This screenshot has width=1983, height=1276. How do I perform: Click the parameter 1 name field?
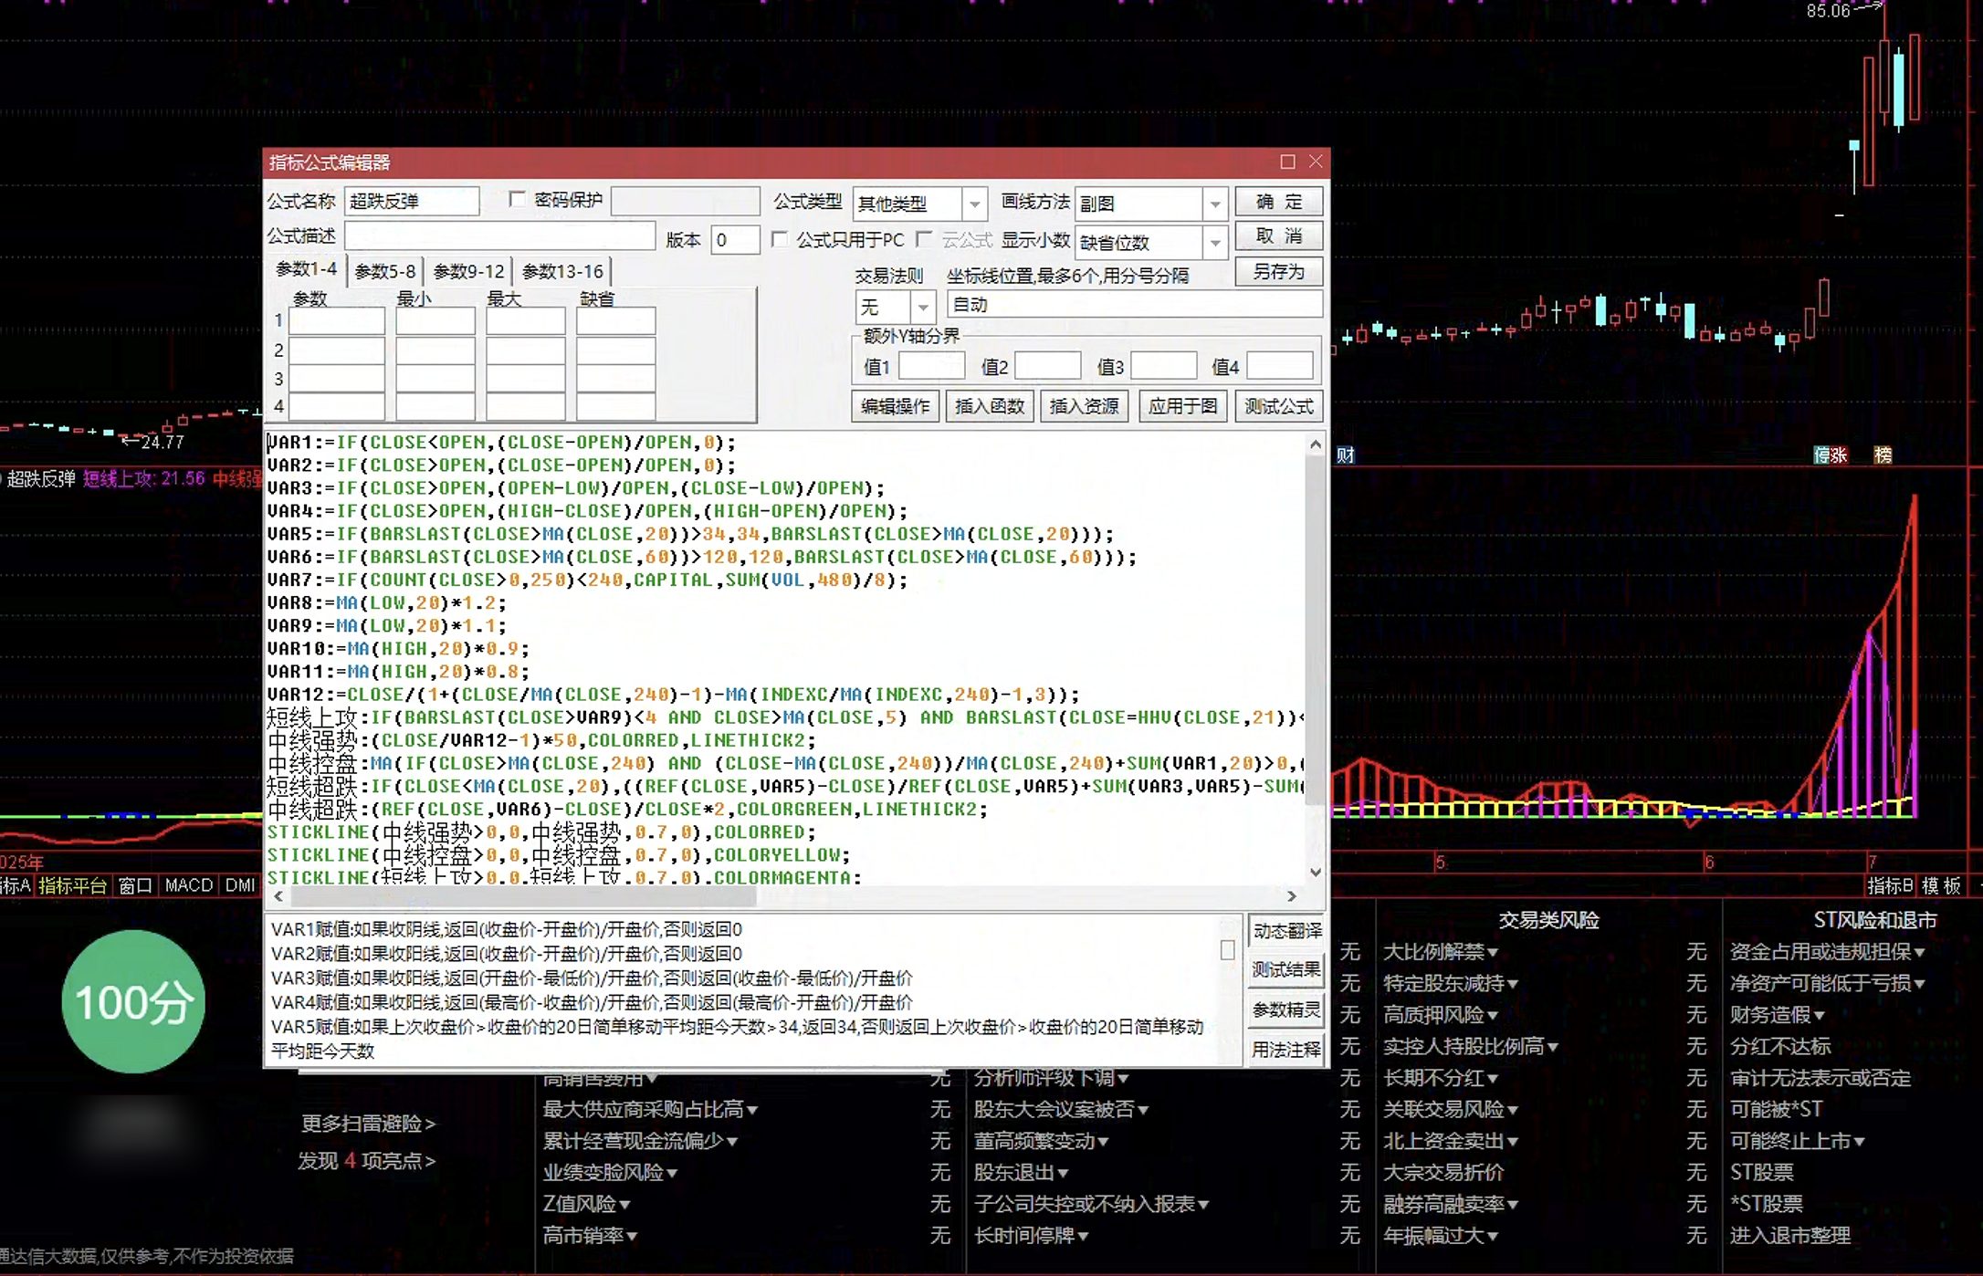(337, 321)
